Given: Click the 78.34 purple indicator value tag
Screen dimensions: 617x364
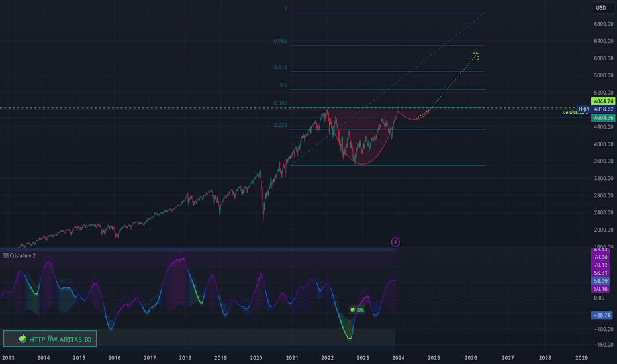Looking at the screenshot, I should [600, 257].
